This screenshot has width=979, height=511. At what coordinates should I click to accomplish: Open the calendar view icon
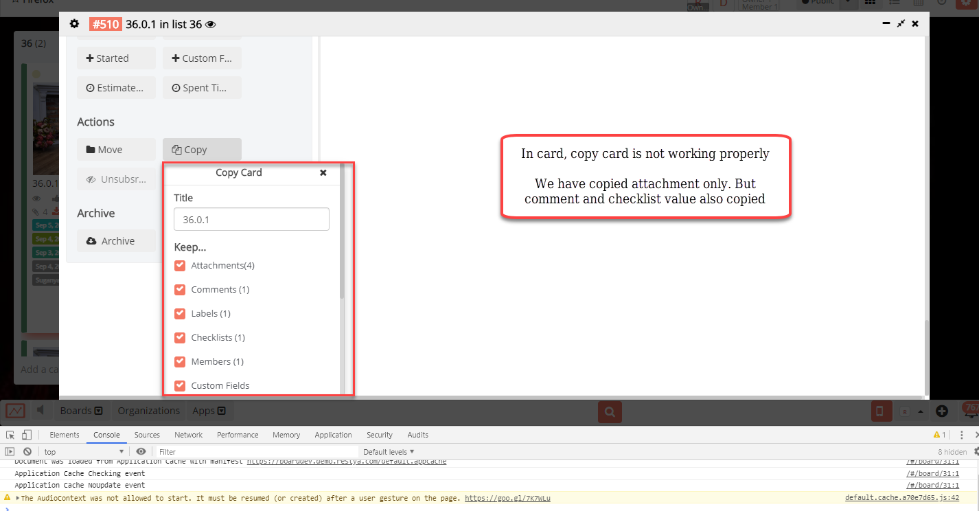pos(918,3)
